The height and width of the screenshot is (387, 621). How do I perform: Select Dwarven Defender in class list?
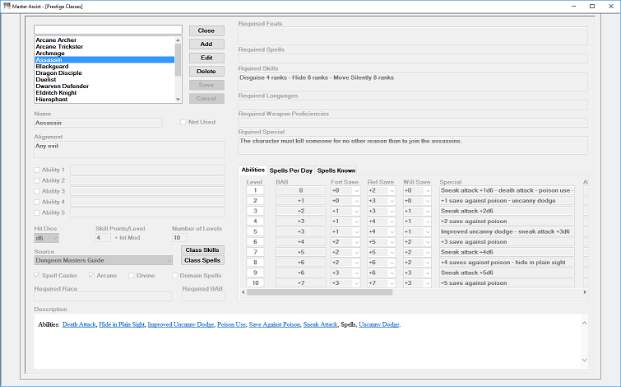tap(104, 86)
